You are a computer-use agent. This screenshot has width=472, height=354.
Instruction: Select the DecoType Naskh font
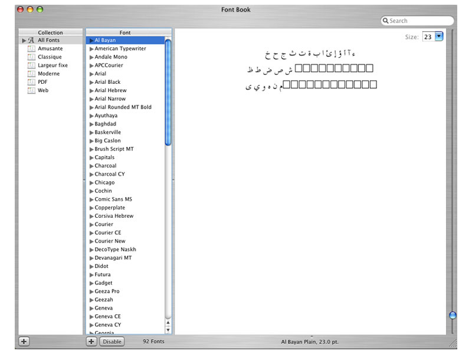tap(115, 250)
